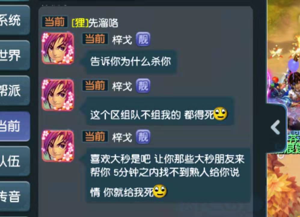
Task: Open the avatar of the third 梓戈 message
Action: point(58,146)
